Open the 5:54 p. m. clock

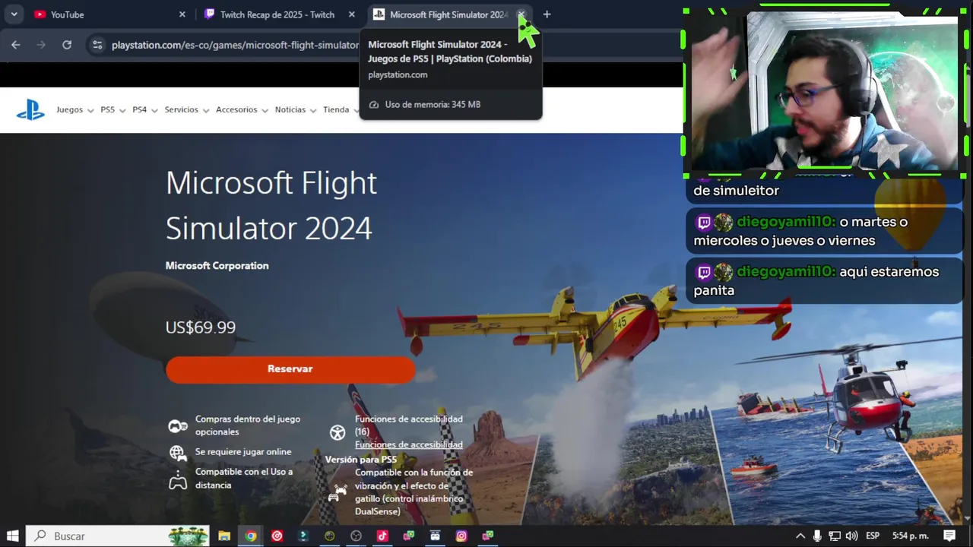coord(910,536)
